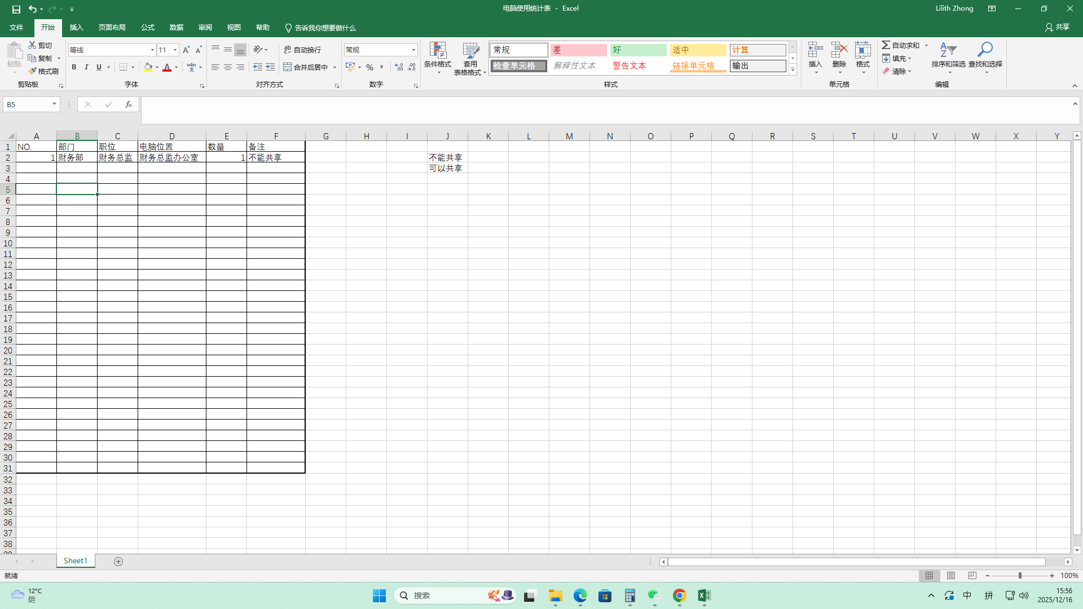1083x609 pixels.
Task: Apply the Good cell style
Action: coord(638,50)
